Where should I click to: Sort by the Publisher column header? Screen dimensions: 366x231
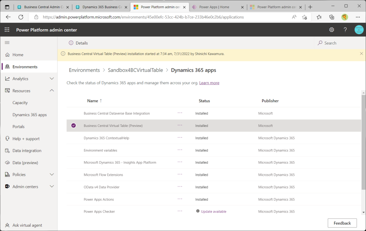pyautogui.click(x=270, y=101)
